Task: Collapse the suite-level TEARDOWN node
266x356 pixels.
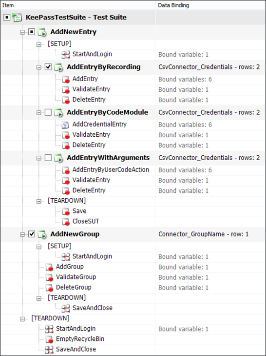Action: [x=22, y=319]
